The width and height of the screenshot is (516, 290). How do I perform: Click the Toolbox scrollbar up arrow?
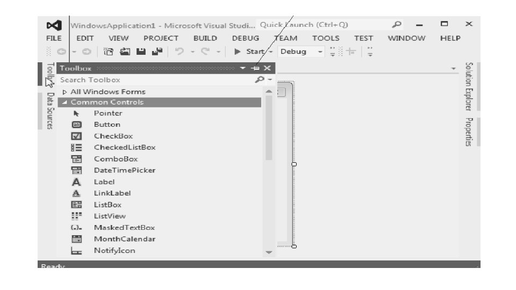(x=269, y=91)
